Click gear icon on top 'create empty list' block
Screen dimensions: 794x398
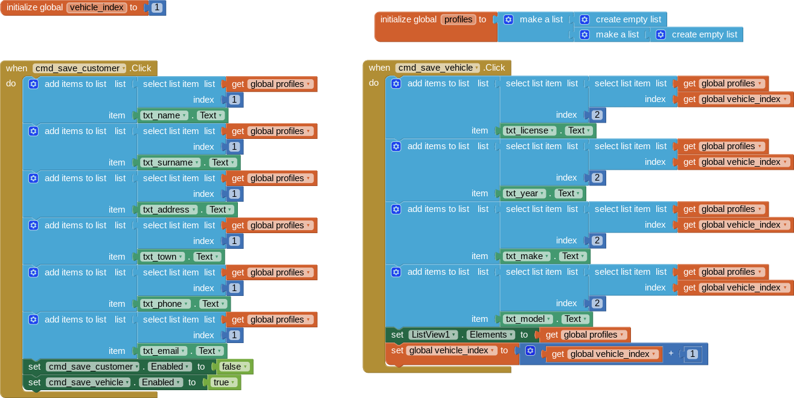pos(584,19)
